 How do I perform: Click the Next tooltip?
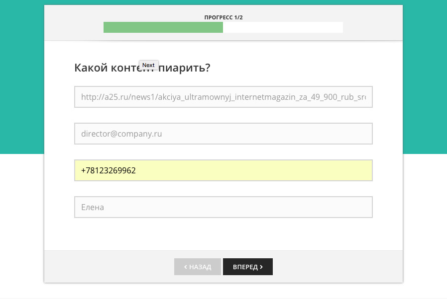(x=148, y=65)
